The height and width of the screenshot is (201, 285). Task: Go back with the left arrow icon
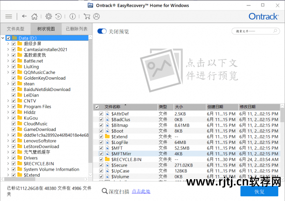(24, 16)
